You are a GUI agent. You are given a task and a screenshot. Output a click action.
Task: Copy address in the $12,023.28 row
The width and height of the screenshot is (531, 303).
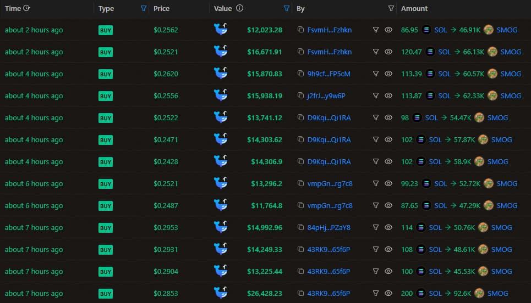[x=300, y=30]
